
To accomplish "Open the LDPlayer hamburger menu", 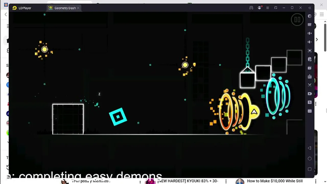I will coord(267,8).
